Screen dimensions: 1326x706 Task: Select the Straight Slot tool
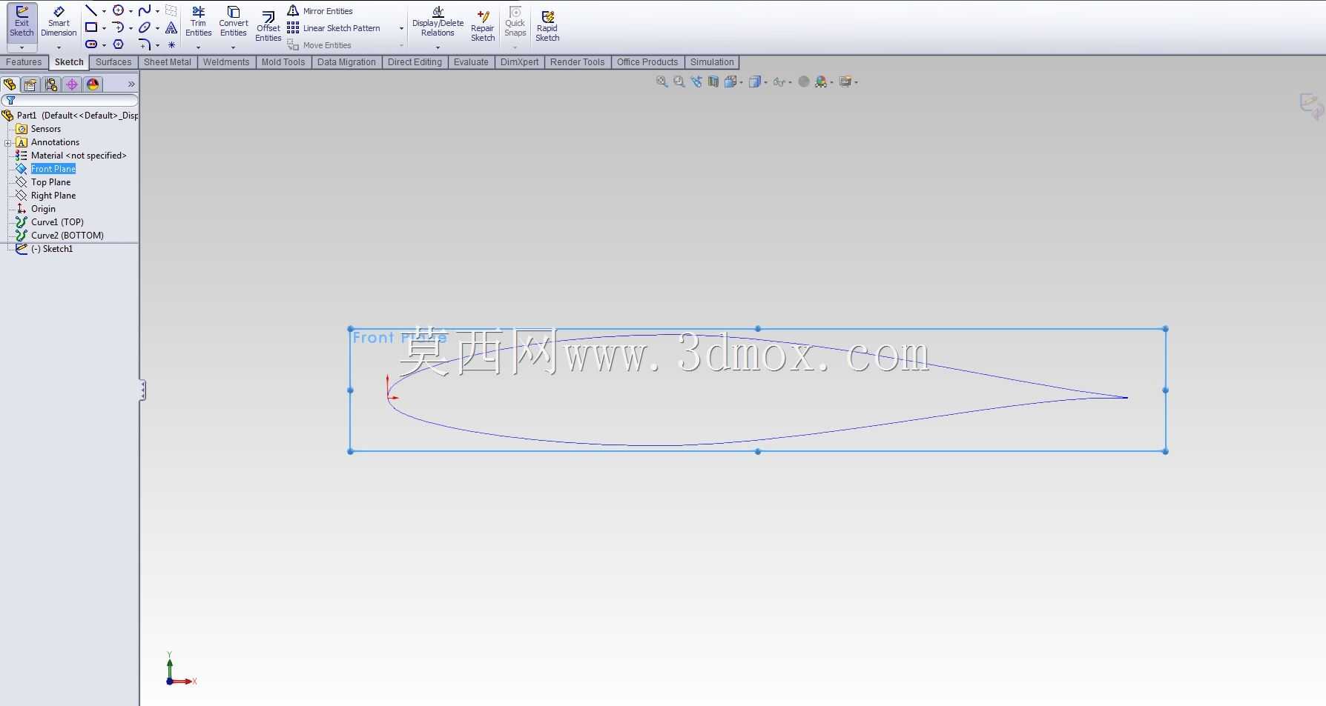[91, 44]
